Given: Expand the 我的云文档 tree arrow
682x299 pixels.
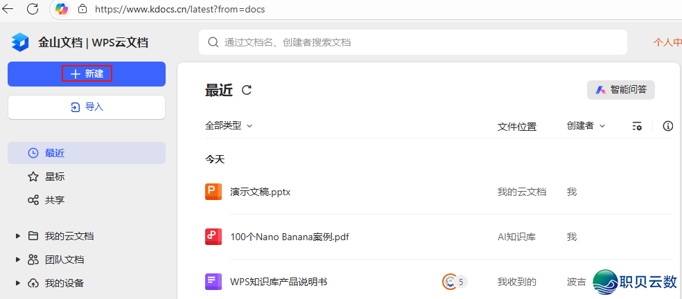Looking at the screenshot, I should pyautogui.click(x=18, y=236).
